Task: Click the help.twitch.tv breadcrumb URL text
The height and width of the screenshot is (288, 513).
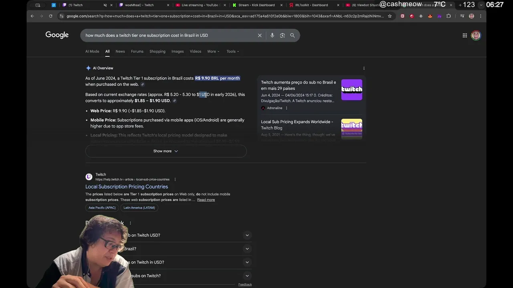Action: [x=132, y=180]
